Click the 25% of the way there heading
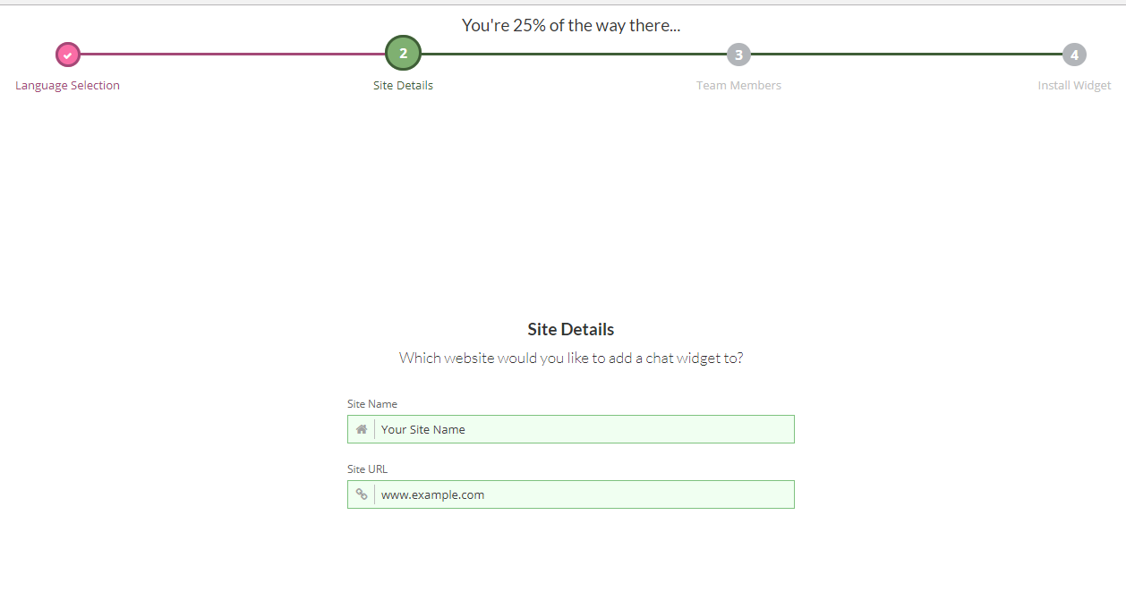This screenshot has height=608, width=1126. [x=571, y=25]
